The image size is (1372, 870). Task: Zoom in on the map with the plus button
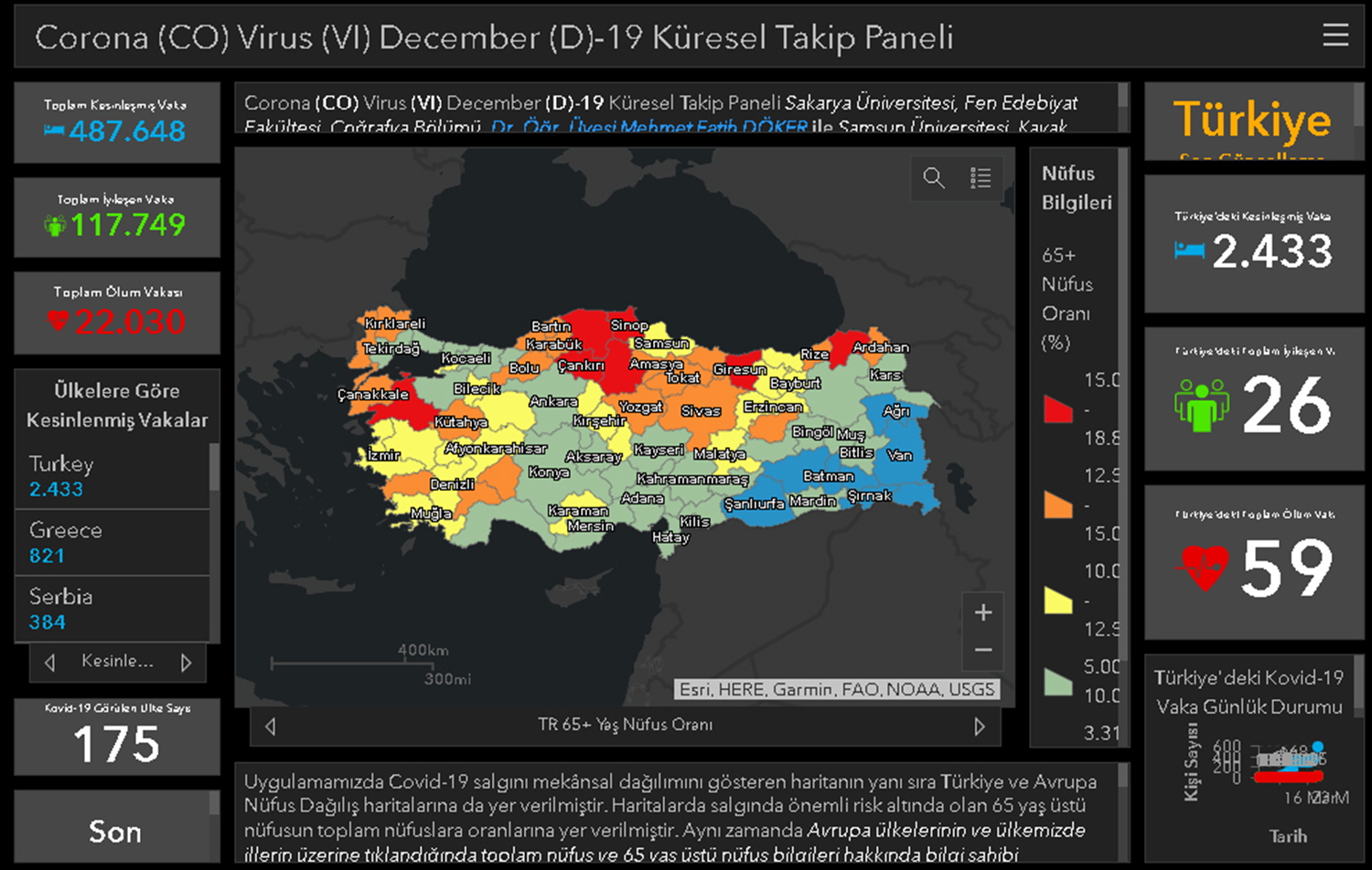[982, 611]
